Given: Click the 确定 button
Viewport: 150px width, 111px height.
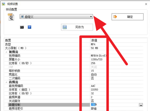Looking at the screenshot, I should [x=127, y=17].
